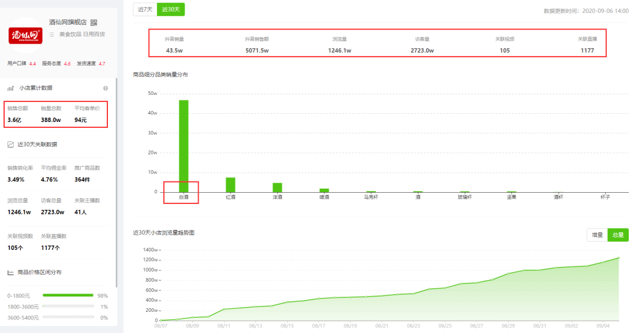Viewport: 637px width, 333px height.
Task: Click the tall 白酒 bar in chart
Action: click(183, 146)
